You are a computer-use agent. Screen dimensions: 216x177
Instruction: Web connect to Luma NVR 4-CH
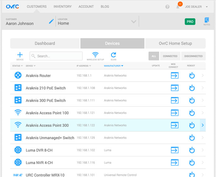pyautogui.click(x=175, y=162)
